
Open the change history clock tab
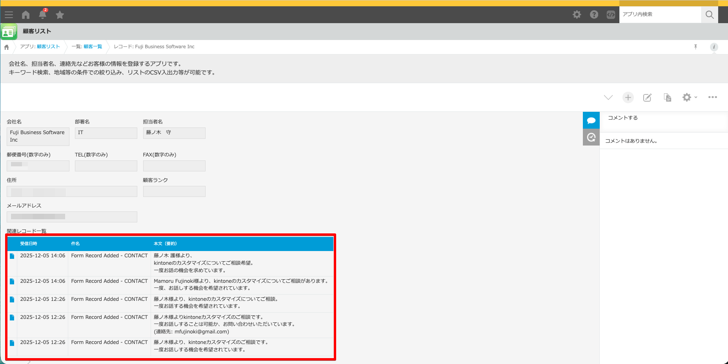point(591,137)
